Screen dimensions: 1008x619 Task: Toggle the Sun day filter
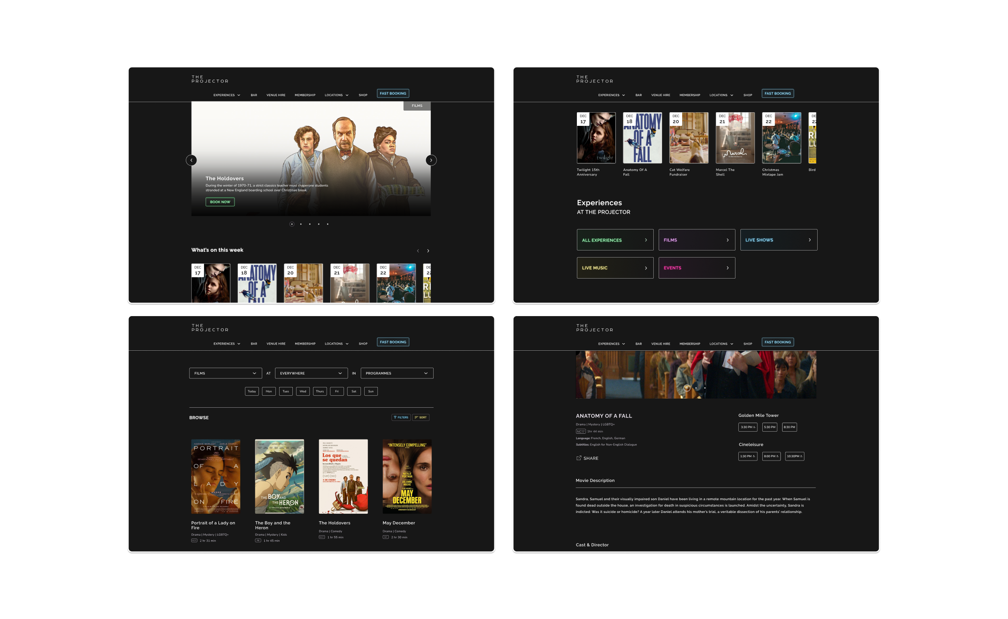371,391
